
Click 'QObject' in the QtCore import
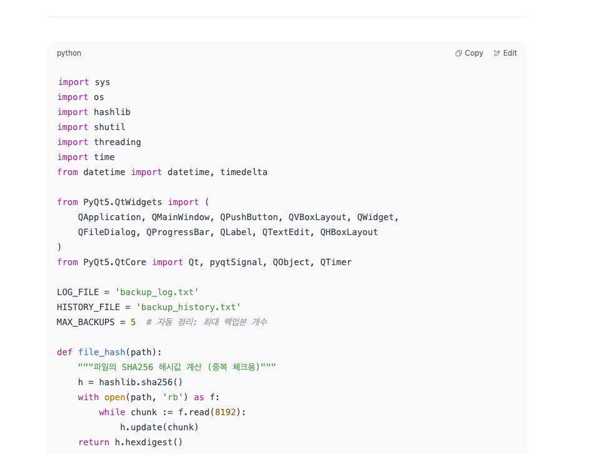click(291, 263)
